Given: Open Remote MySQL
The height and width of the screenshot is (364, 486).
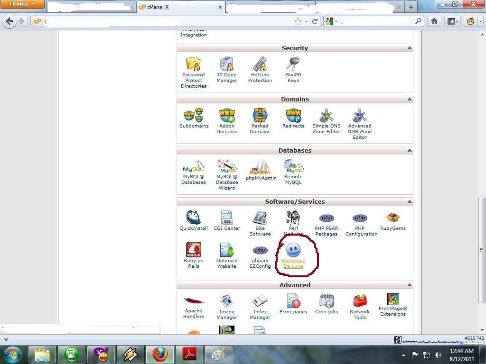Looking at the screenshot, I should [293, 172].
